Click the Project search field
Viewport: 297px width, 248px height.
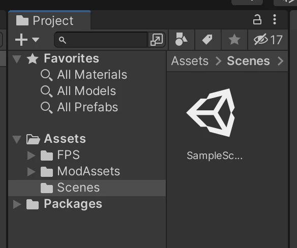pos(101,40)
